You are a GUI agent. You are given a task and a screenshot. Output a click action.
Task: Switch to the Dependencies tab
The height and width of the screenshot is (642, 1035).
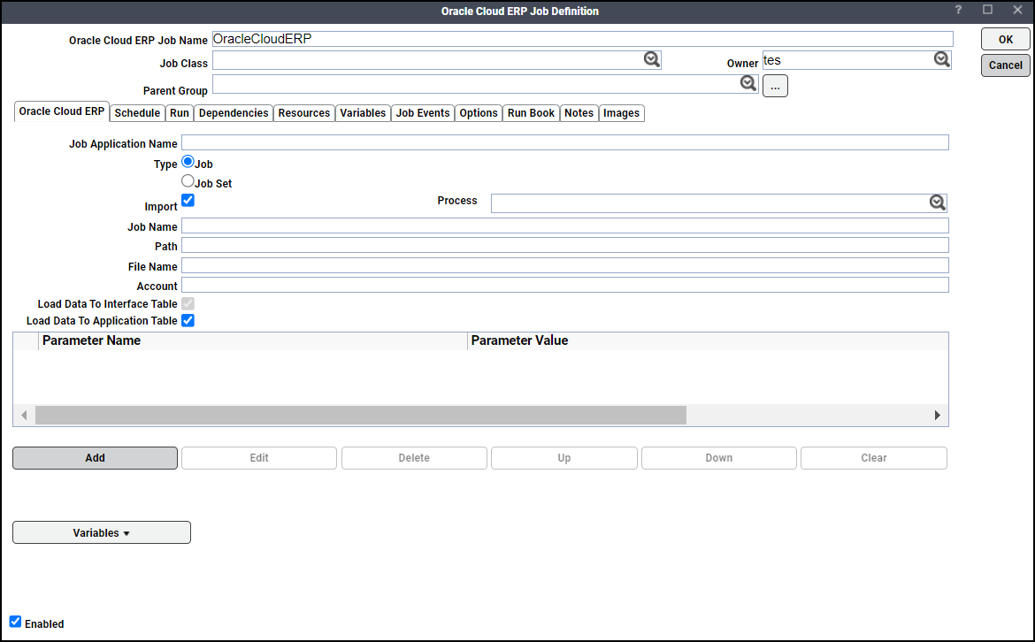pyautogui.click(x=234, y=113)
